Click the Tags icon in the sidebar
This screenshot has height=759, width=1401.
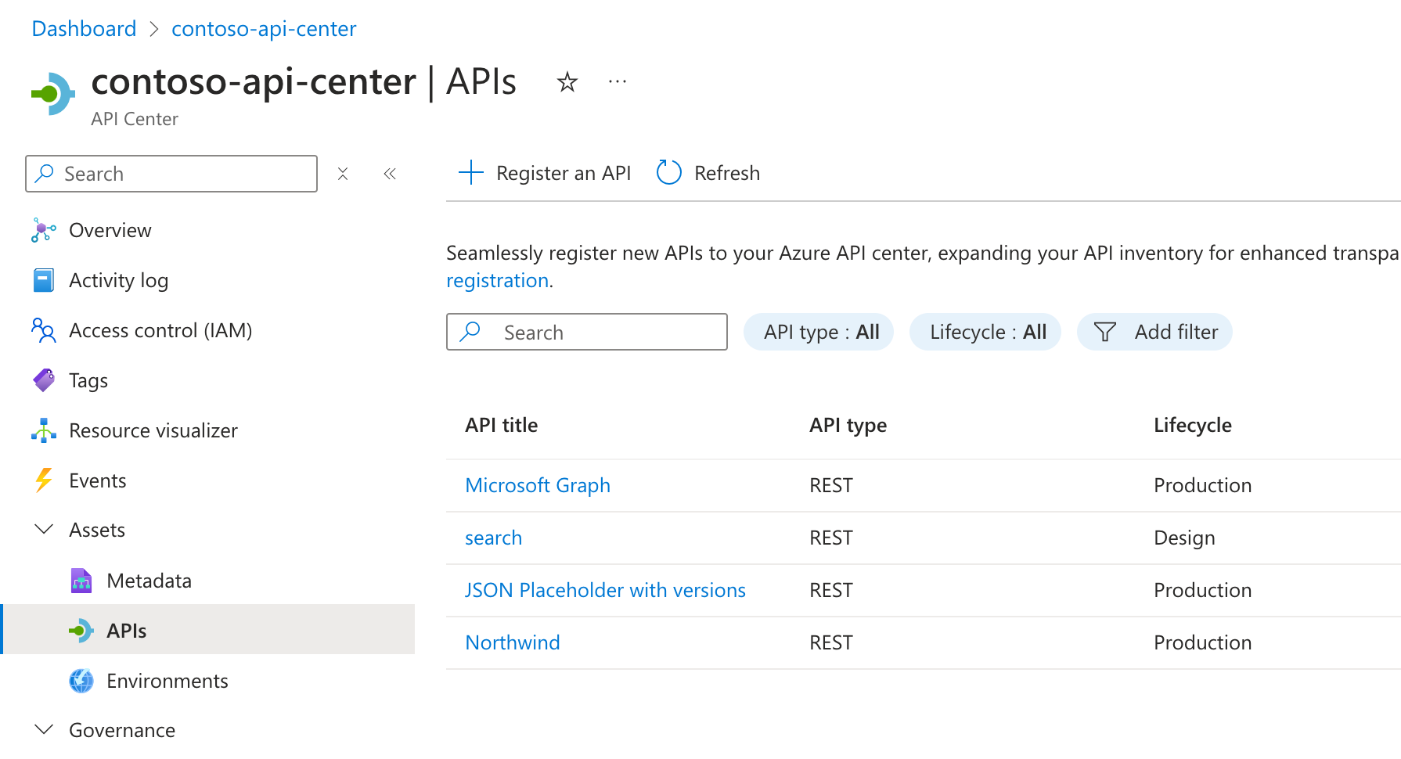[43, 380]
